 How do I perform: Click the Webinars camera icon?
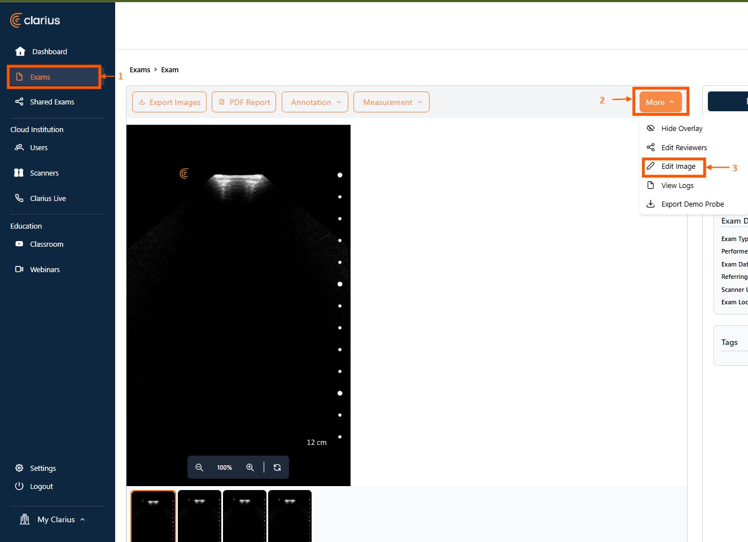(19, 269)
